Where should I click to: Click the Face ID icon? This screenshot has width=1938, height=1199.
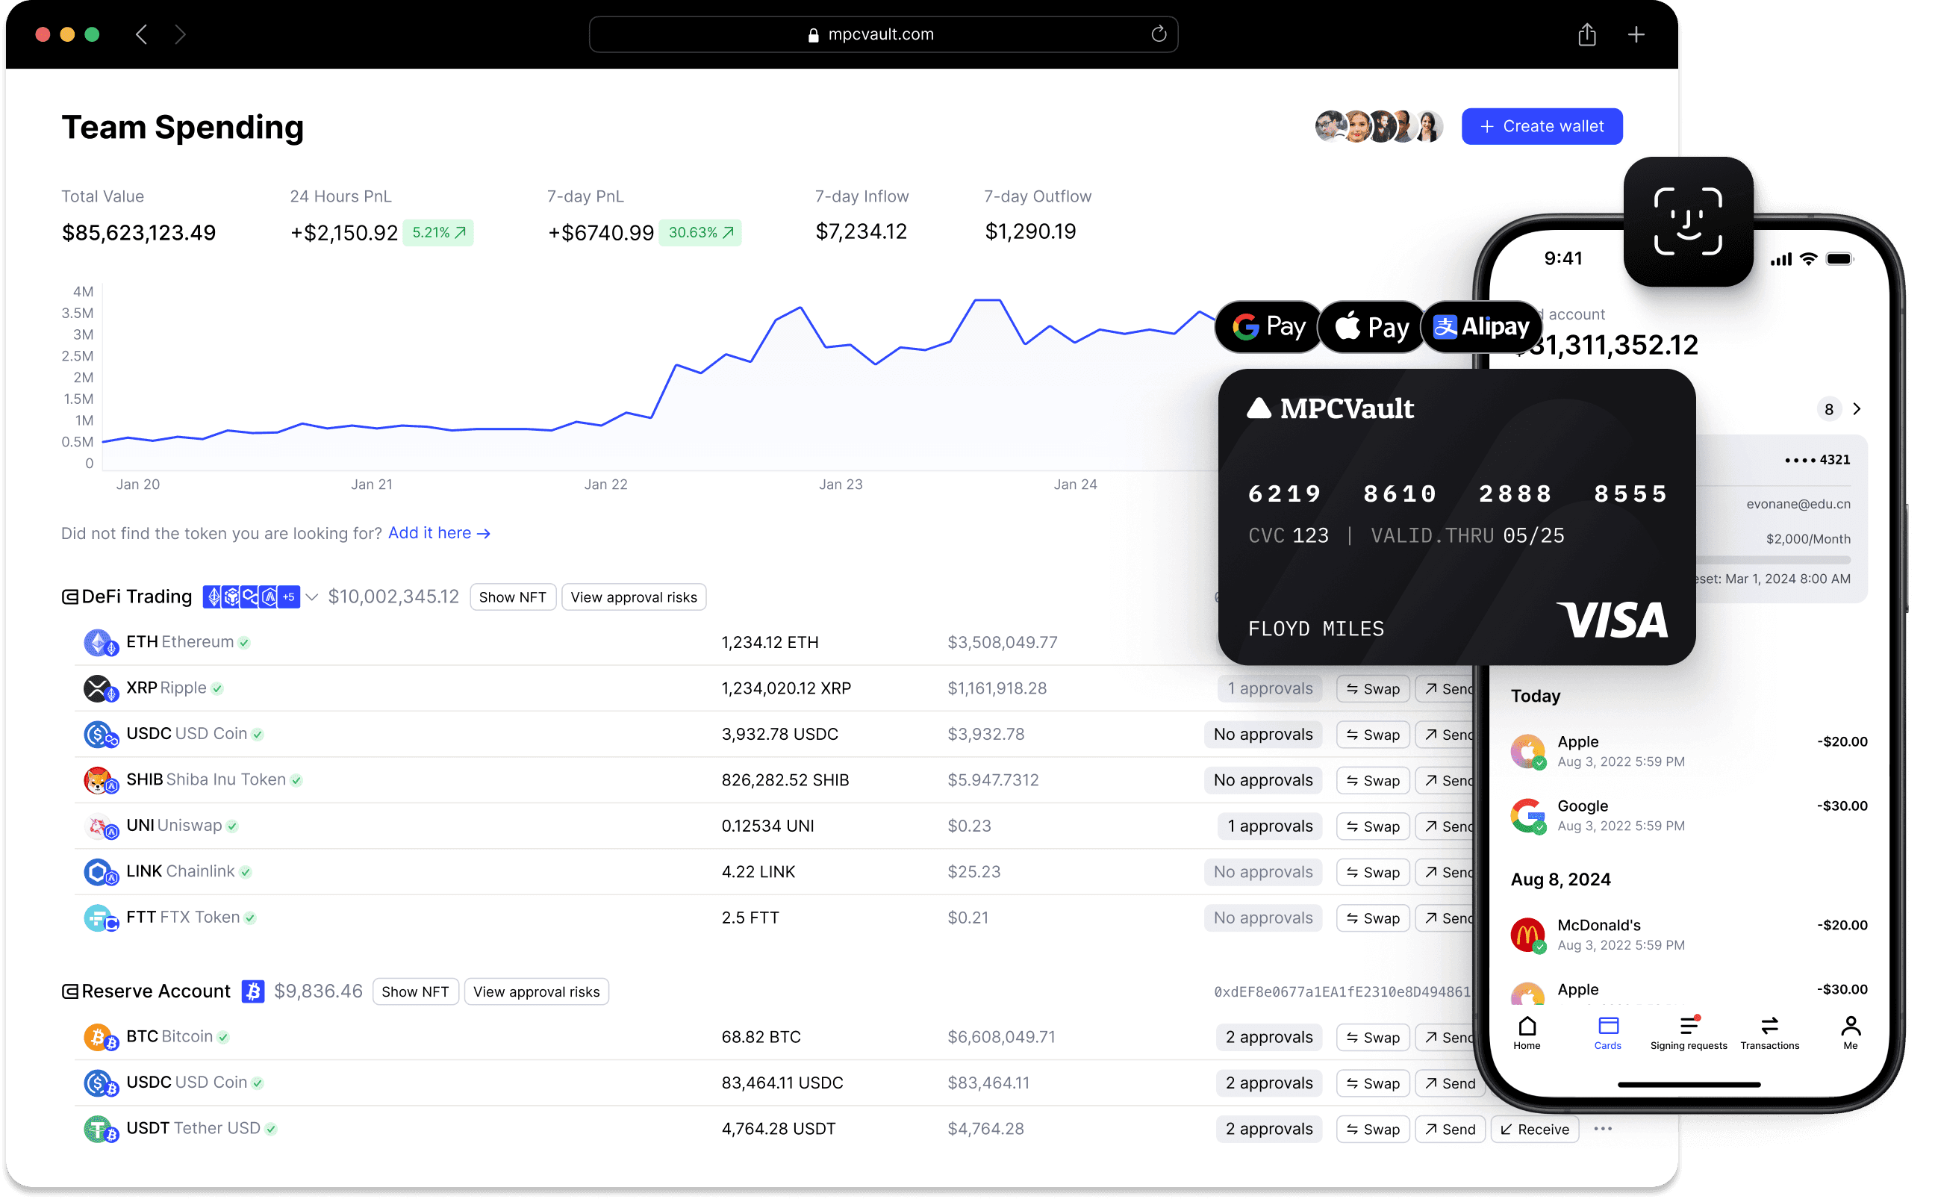(x=1687, y=221)
